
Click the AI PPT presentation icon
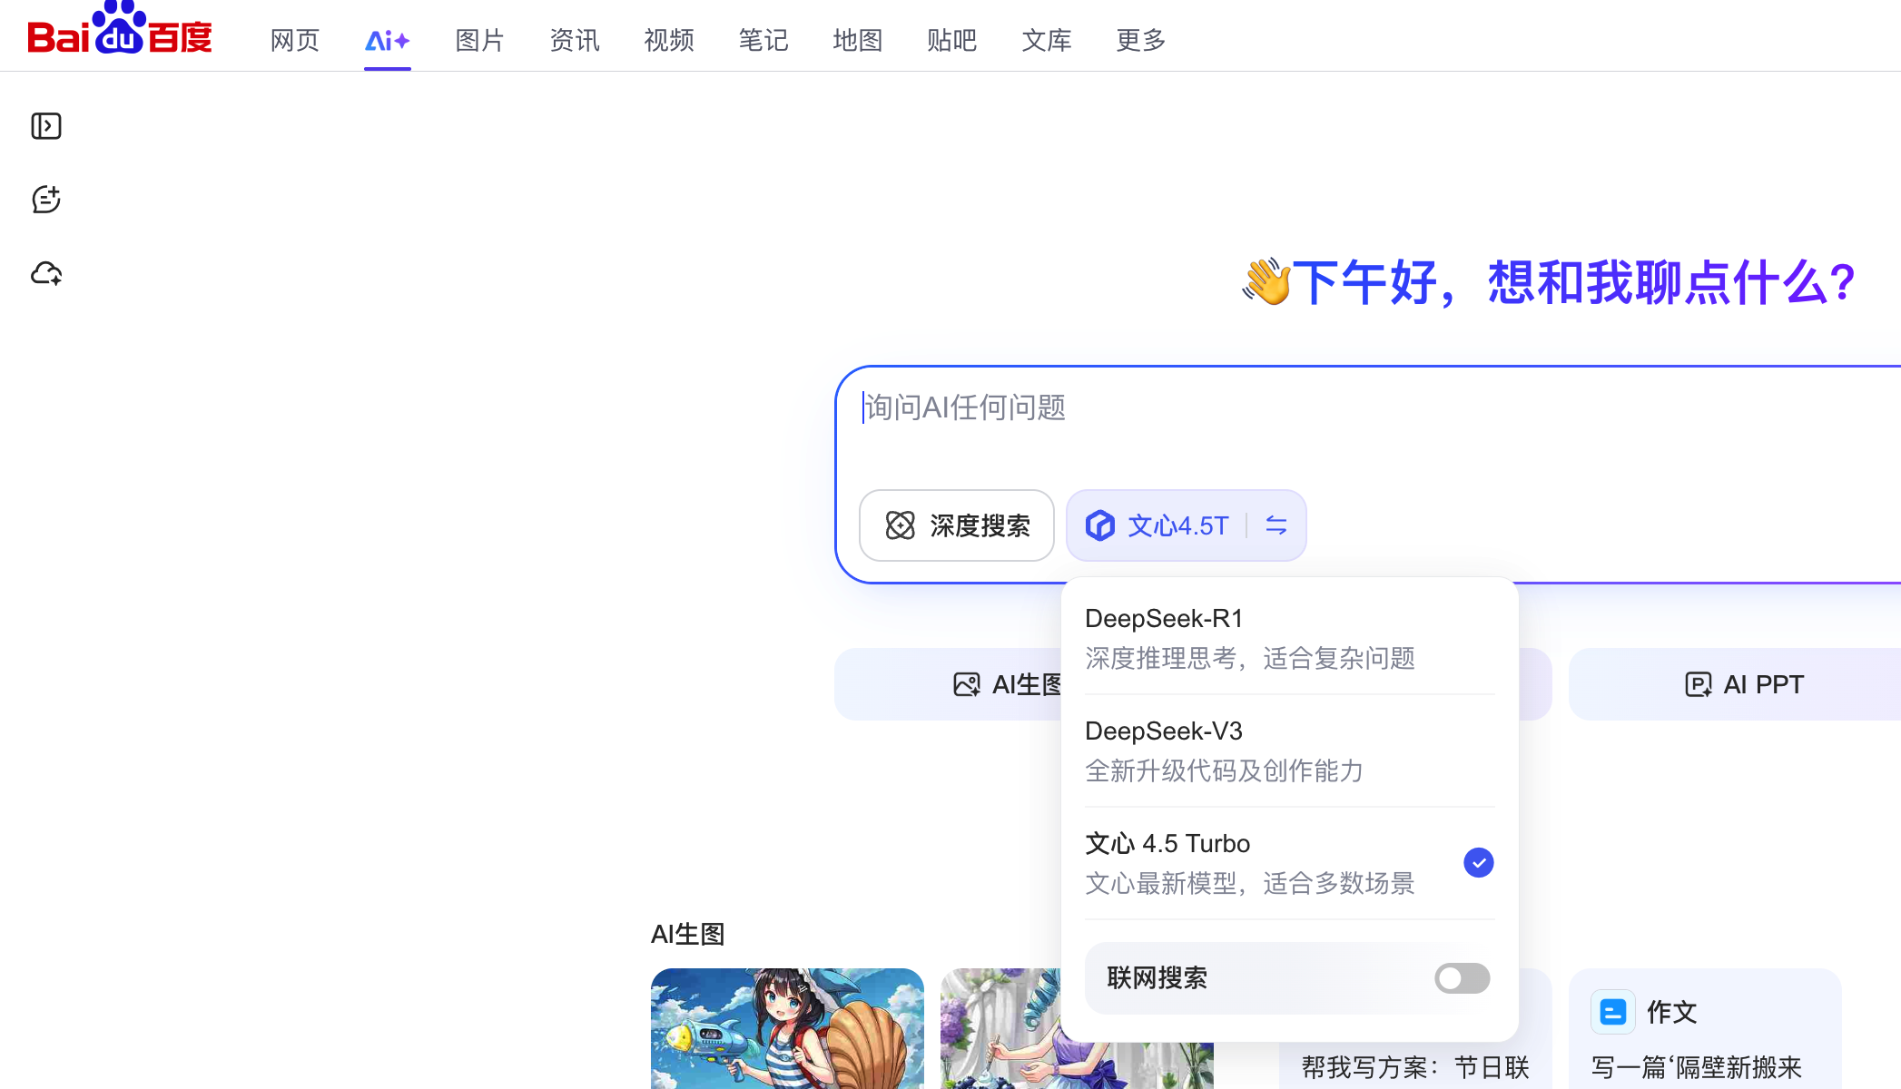click(1698, 683)
